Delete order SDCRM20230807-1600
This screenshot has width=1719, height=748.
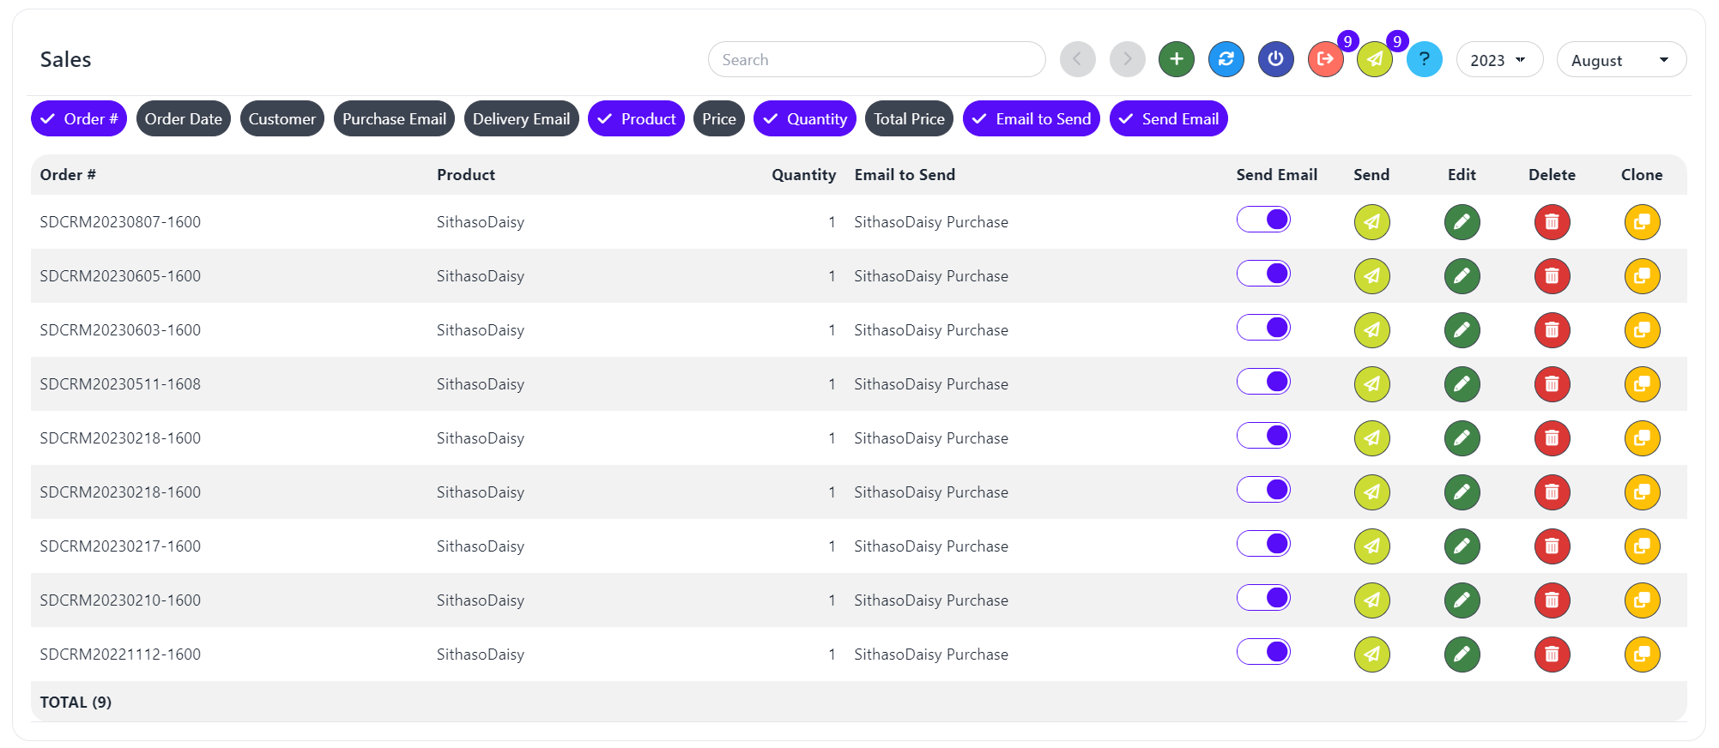(x=1553, y=222)
